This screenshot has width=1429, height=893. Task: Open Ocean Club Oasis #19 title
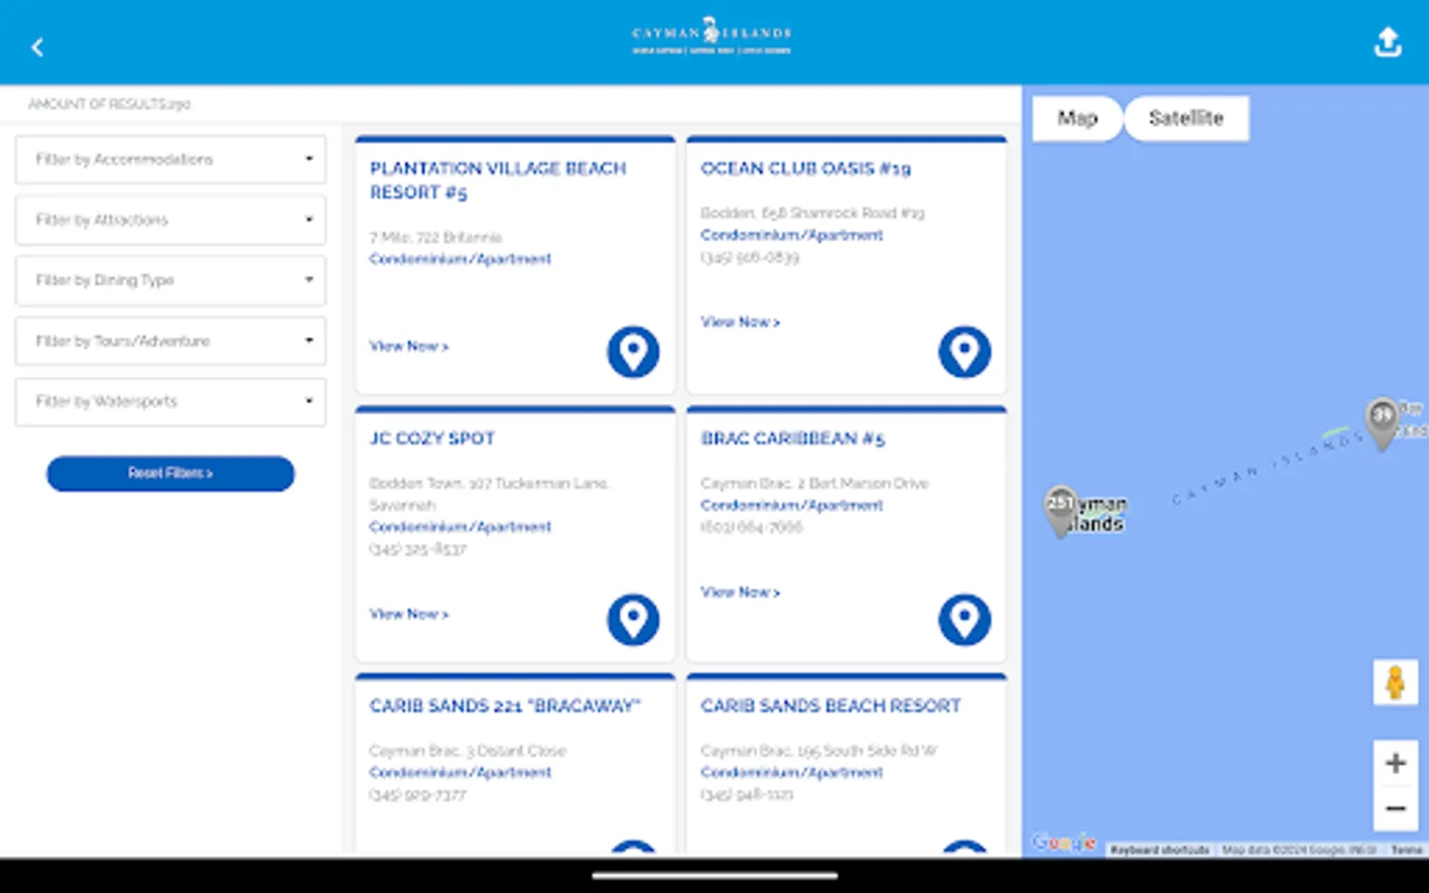[x=806, y=169]
